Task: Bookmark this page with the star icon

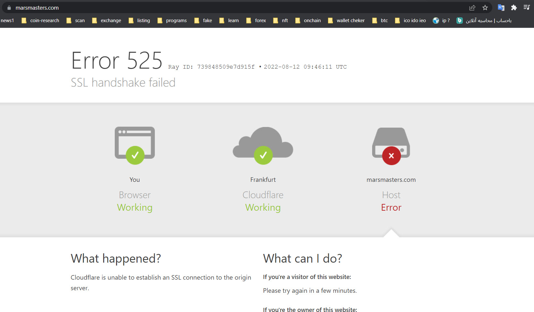Action: 485,8
